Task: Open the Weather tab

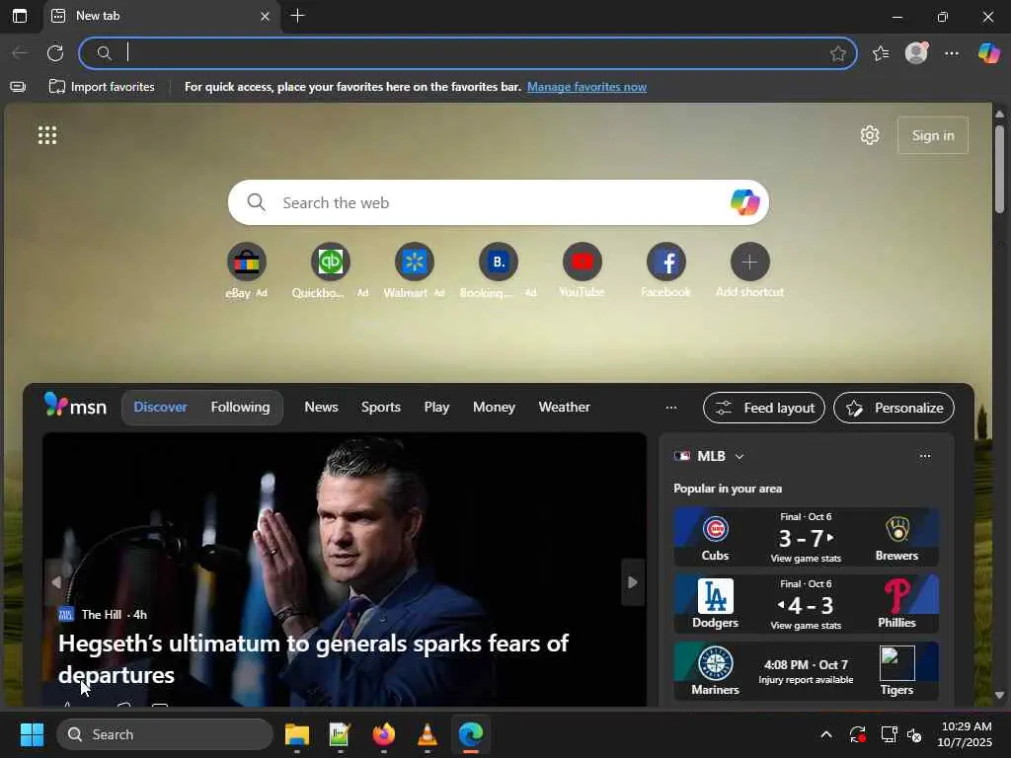Action: [x=564, y=408]
